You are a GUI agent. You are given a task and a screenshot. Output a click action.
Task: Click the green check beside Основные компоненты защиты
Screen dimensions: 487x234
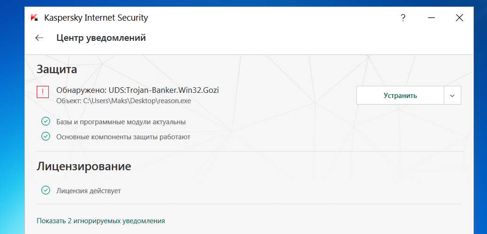tap(46, 136)
